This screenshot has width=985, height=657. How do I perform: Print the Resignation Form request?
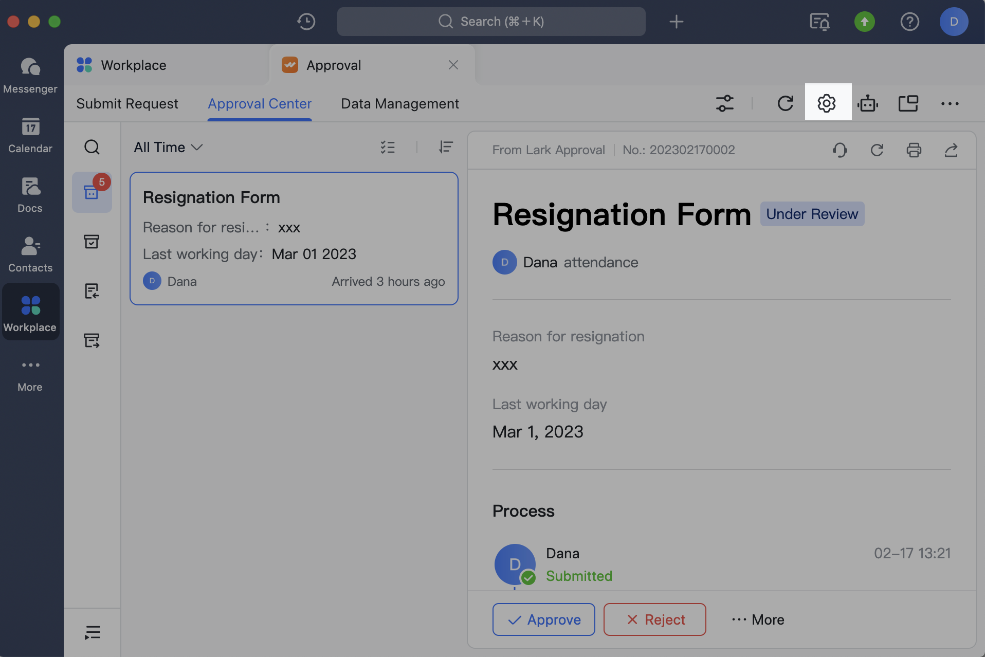point(914,150)
